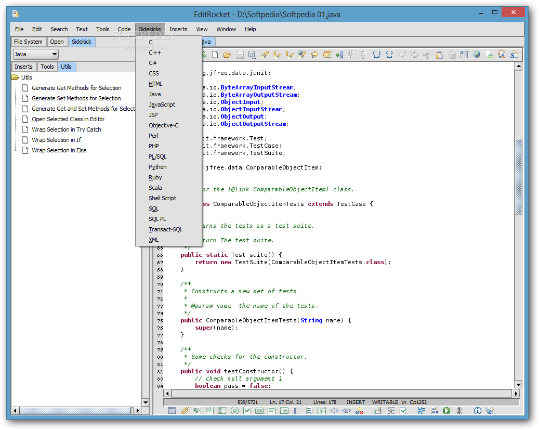539x430 pixels.
Task: Open the File menu
Action: pyautogui.click(x=19, y=29)
